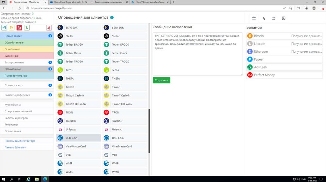Go to Выплаты реферских

click(x=27, y=95)
